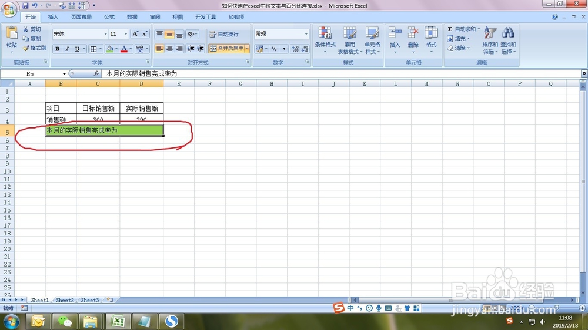Toggle align text left
This screenshot has width=588, height=330.
click(159, 49)
